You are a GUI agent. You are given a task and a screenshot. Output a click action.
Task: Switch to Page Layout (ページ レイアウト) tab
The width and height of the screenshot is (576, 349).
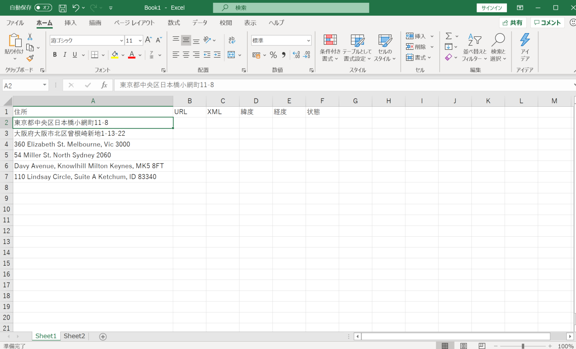(134, 23)
